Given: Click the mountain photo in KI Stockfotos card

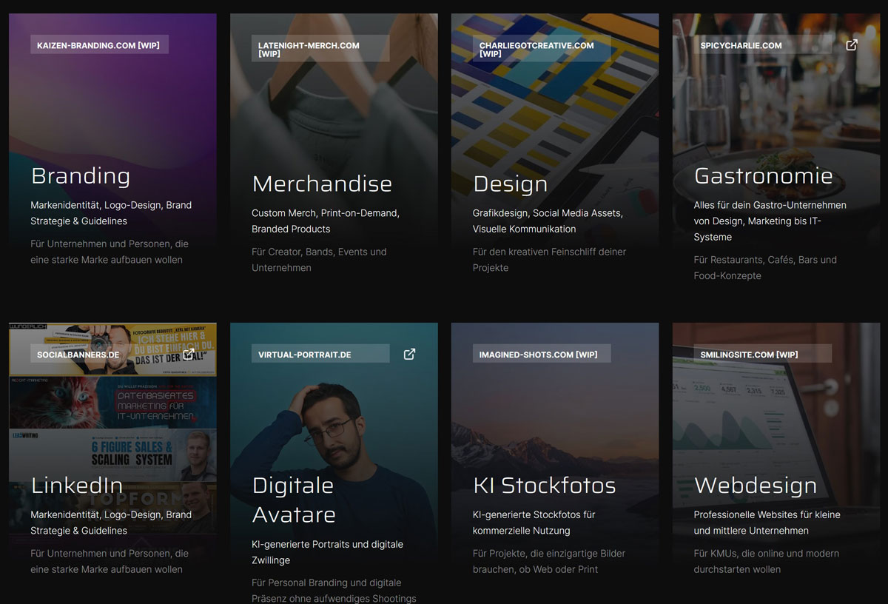Looking at the screenshot, I should (555, 444).
